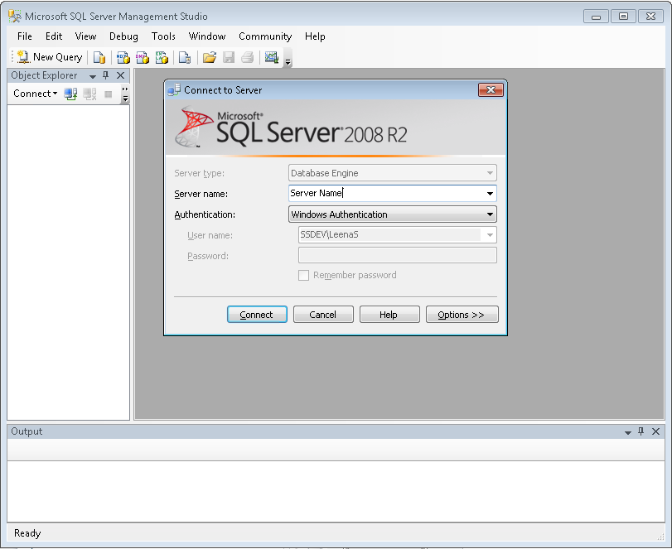Open the Window menu

pyautogui.click(x=207, y=36)
